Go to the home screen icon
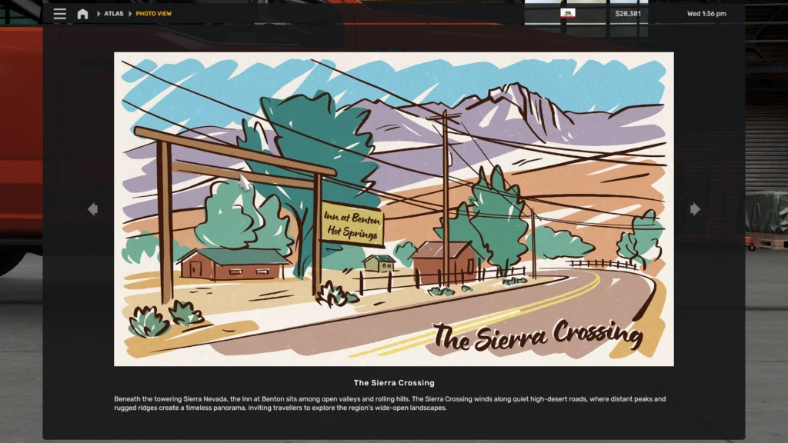The width and height of the screenshot is (788, 443). pos(82,14)
